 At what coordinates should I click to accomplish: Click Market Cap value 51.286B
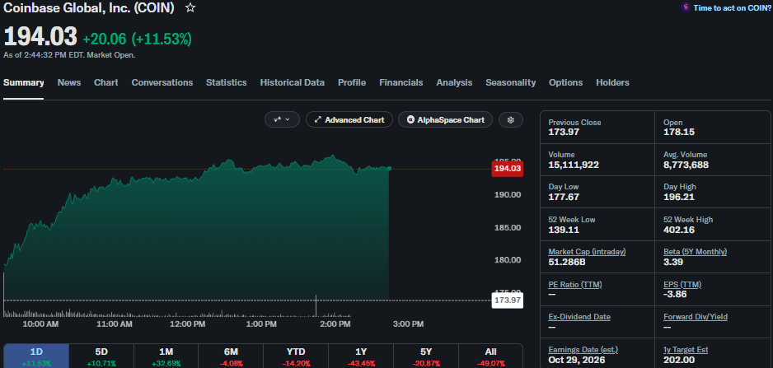[566, 262]
